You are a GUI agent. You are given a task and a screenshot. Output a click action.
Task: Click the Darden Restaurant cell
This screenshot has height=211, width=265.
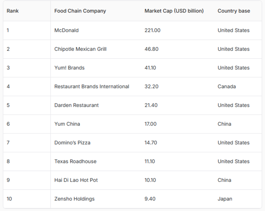coord(76,105)
